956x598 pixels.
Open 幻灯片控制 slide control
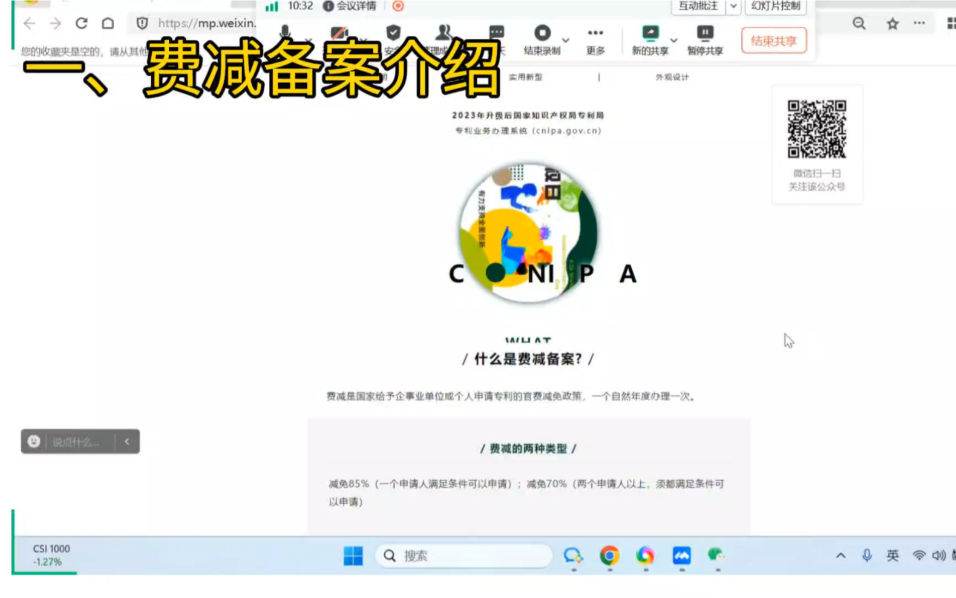[x=775, y=6]
